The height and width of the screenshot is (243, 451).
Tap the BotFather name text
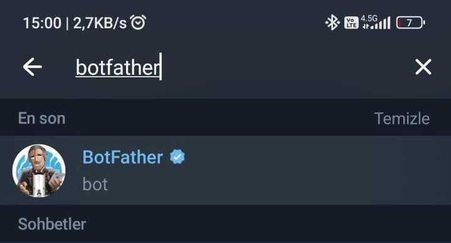[x=123, y=157]
